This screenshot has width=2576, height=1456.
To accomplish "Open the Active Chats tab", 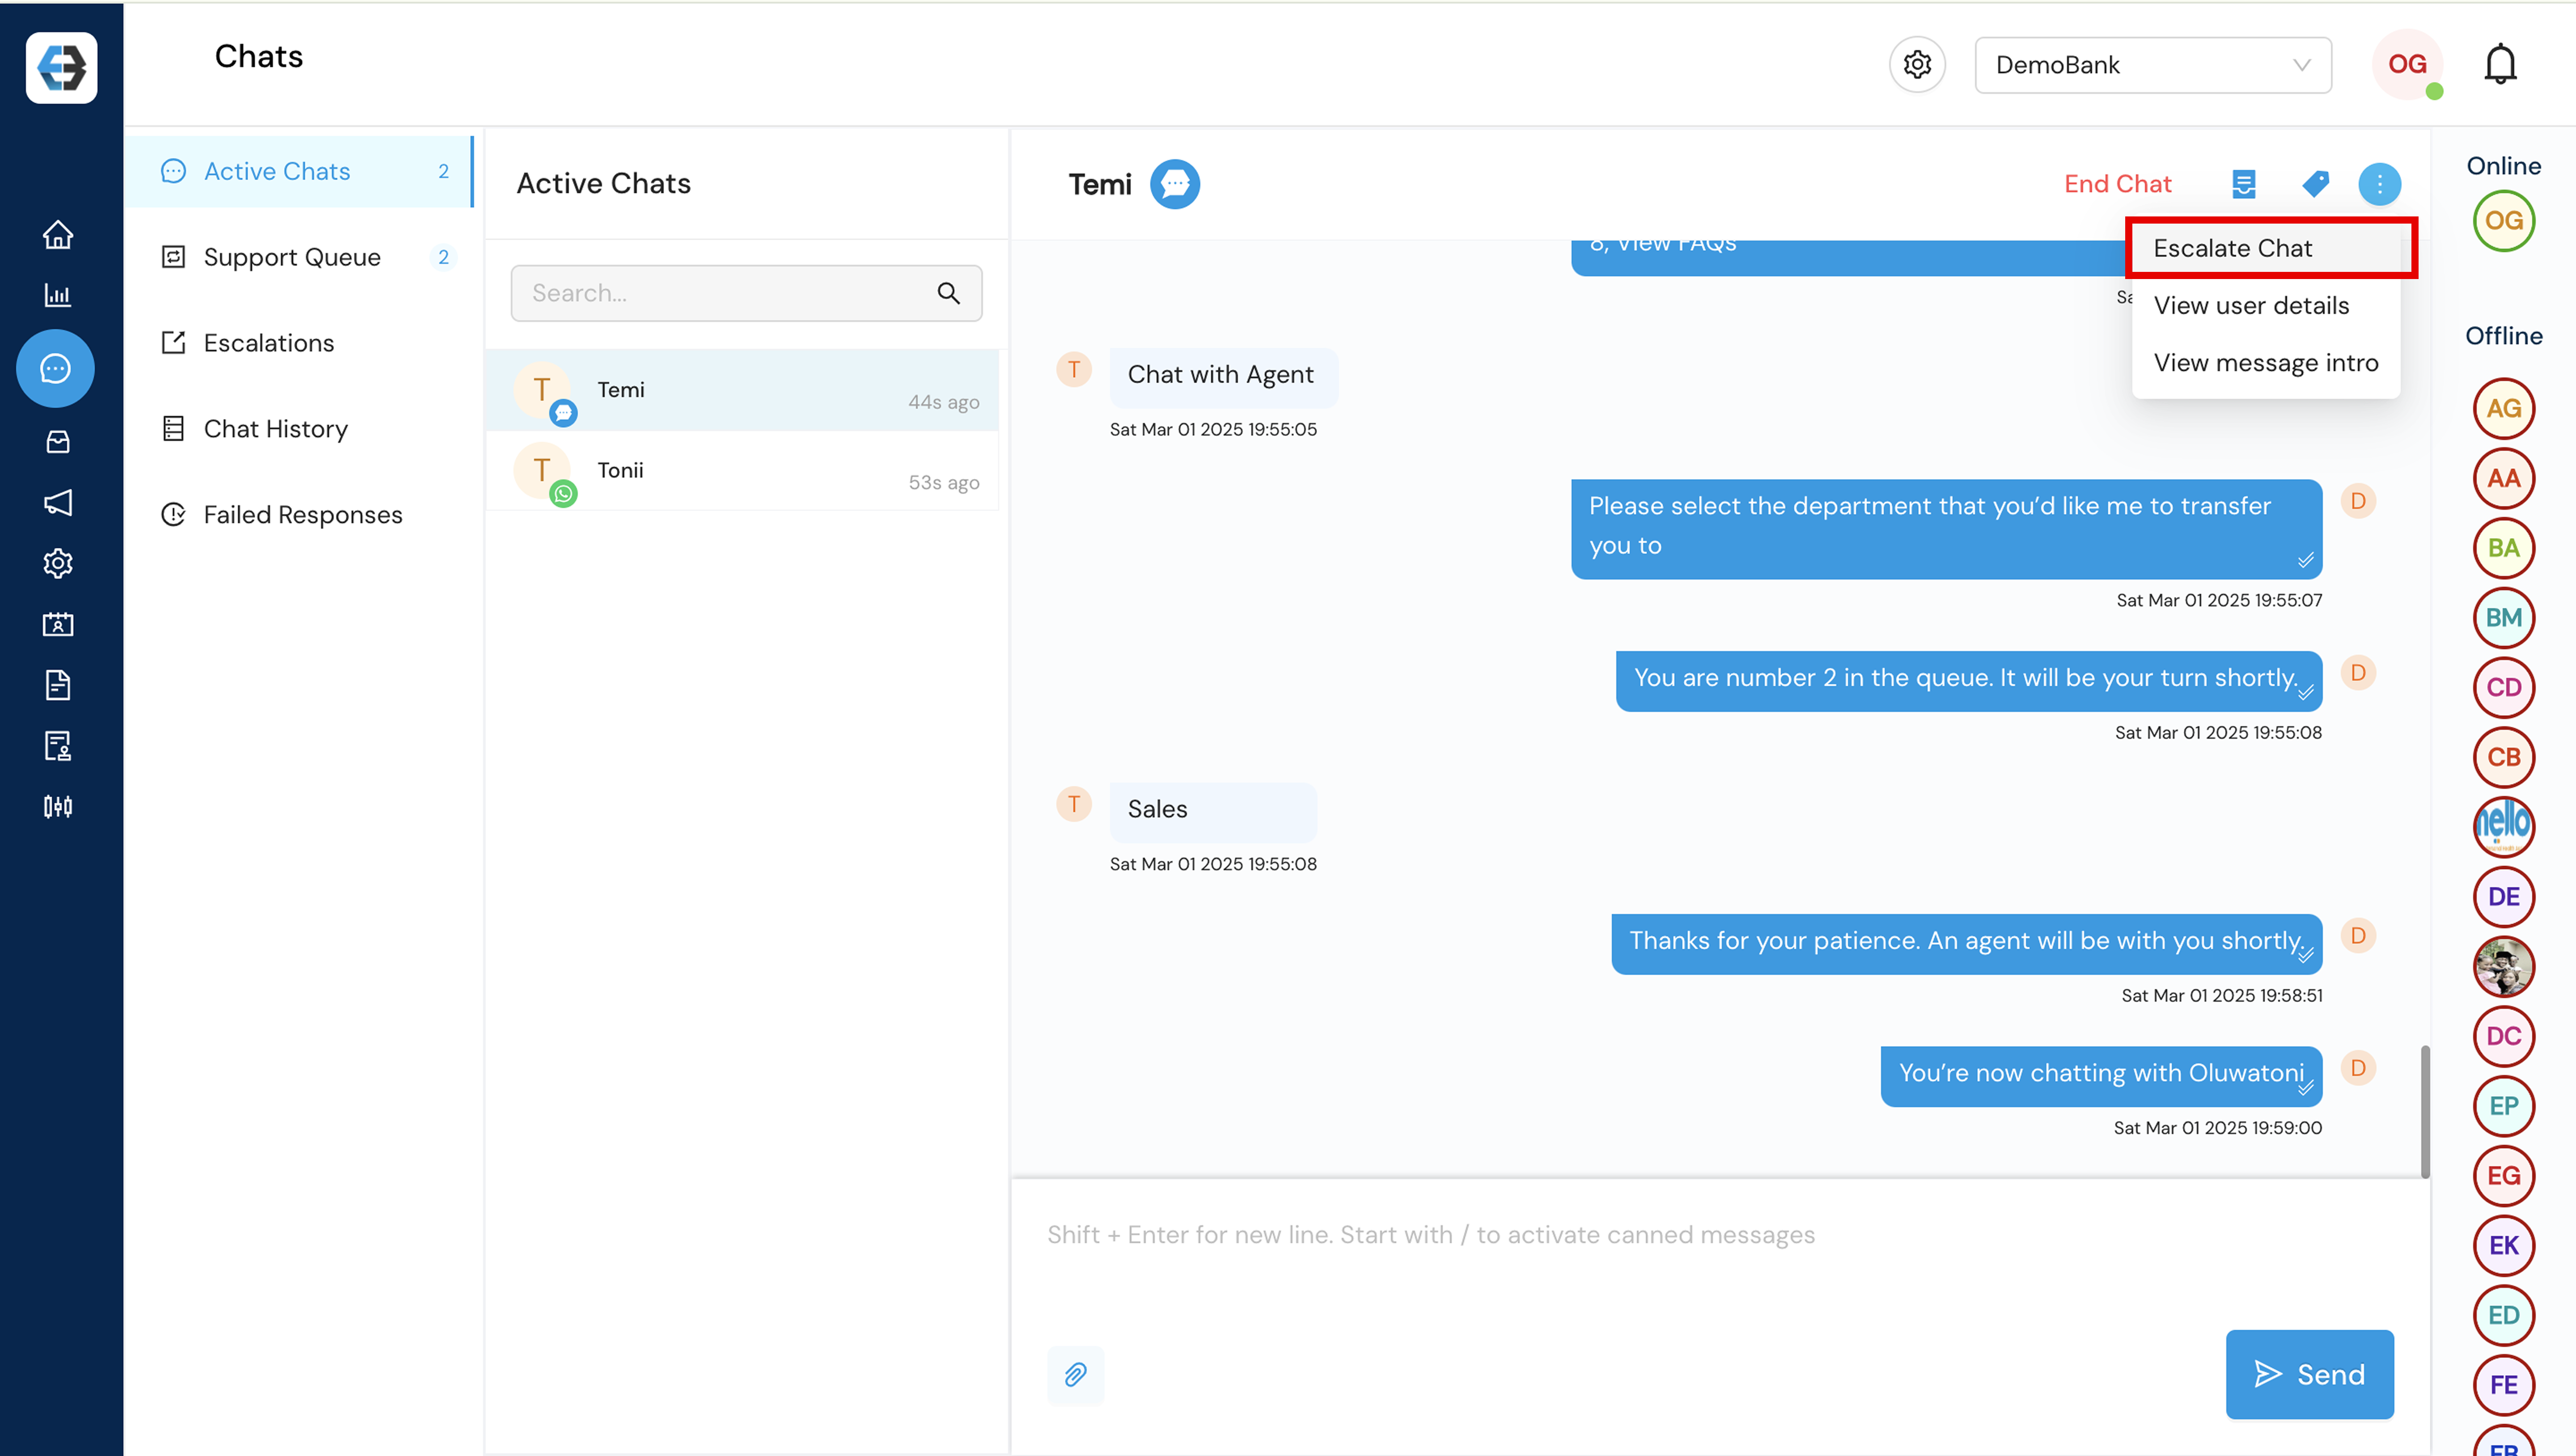I will click(x=299, y=172).
